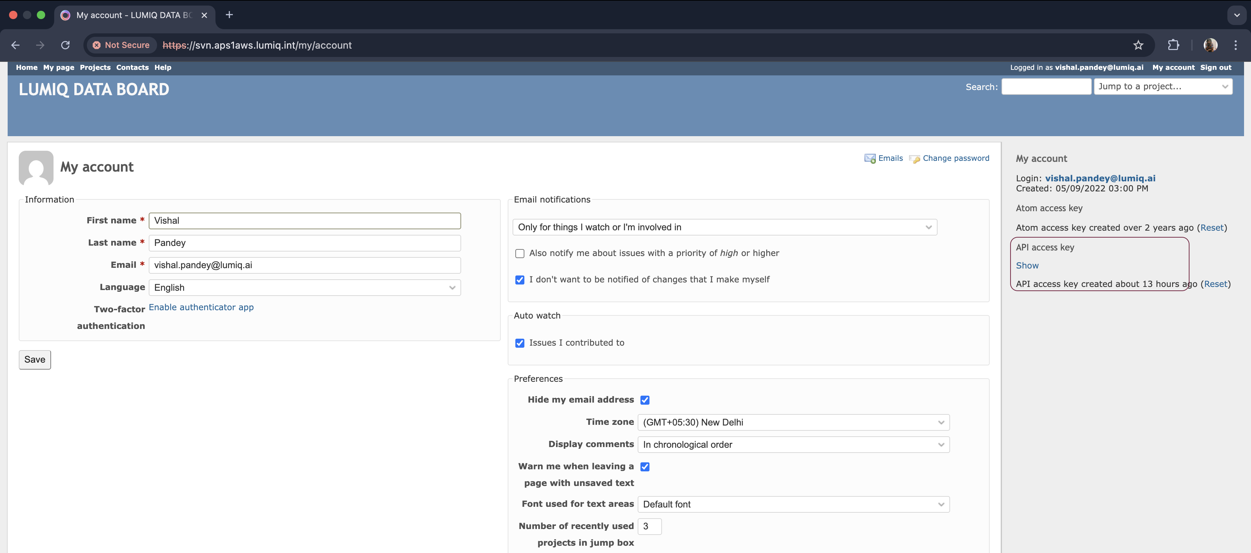Screen dimensions: 1251x553
Task: Go to My page in top menu
Action: tap(58, 67)
